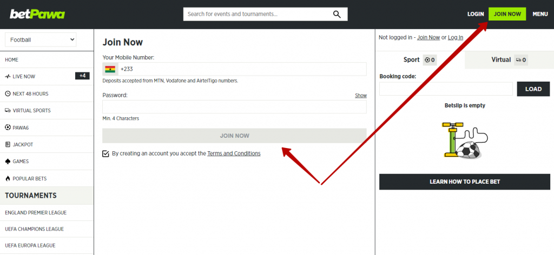
Task: Click the Pawa6 football icon
Action: pyautogui.click(x=8, y=127)
